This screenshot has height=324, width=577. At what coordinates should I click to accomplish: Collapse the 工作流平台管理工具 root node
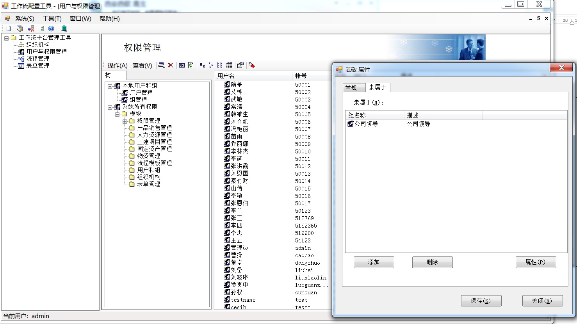tap(6, 38)
